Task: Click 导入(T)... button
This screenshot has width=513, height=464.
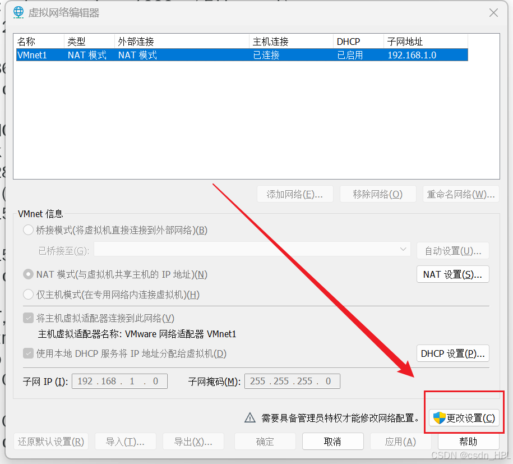Action: [x=125, y=442]
